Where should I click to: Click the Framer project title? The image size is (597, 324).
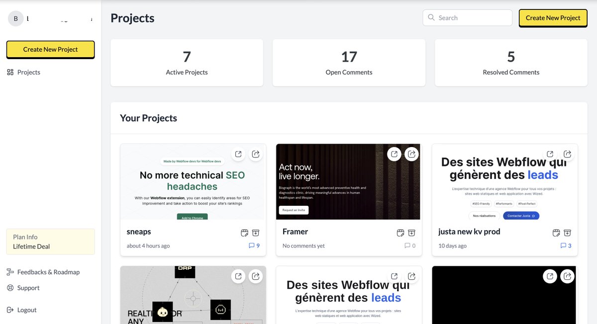(295, 232)
